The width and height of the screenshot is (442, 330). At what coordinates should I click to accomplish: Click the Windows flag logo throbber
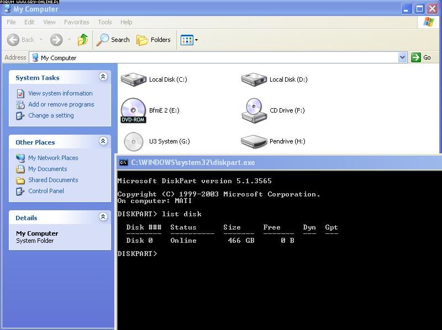coord(429,22)
